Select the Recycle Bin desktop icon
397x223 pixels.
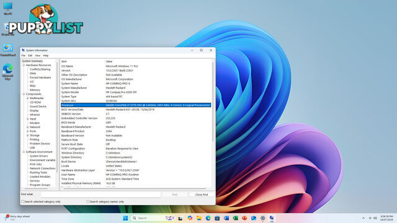point(8,29)
